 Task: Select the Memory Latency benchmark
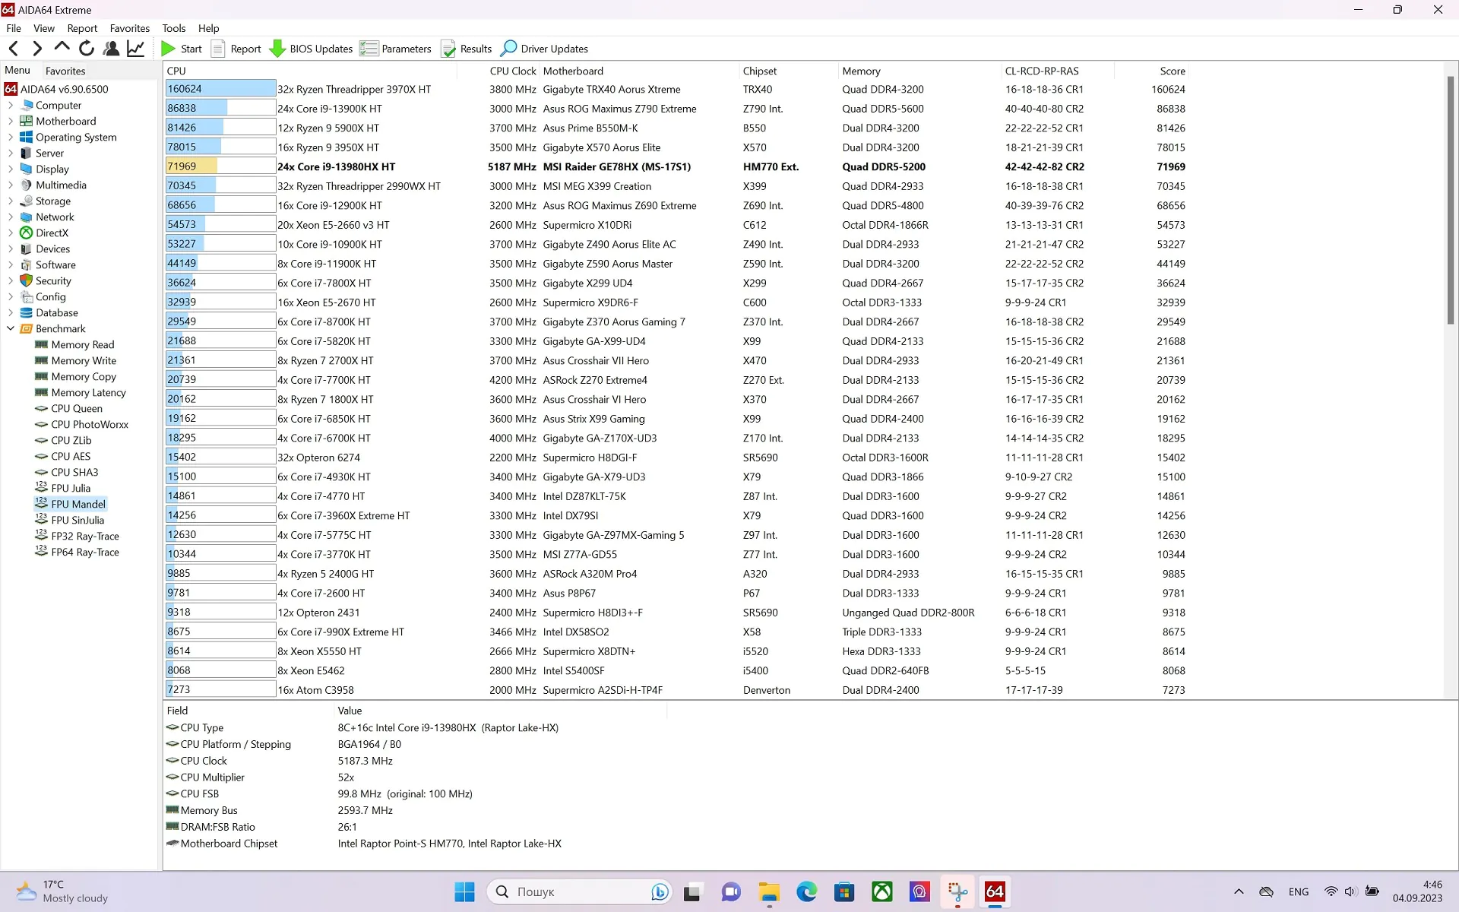[88, 393]
